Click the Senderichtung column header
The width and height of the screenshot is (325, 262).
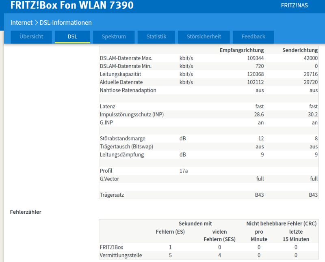300,50
